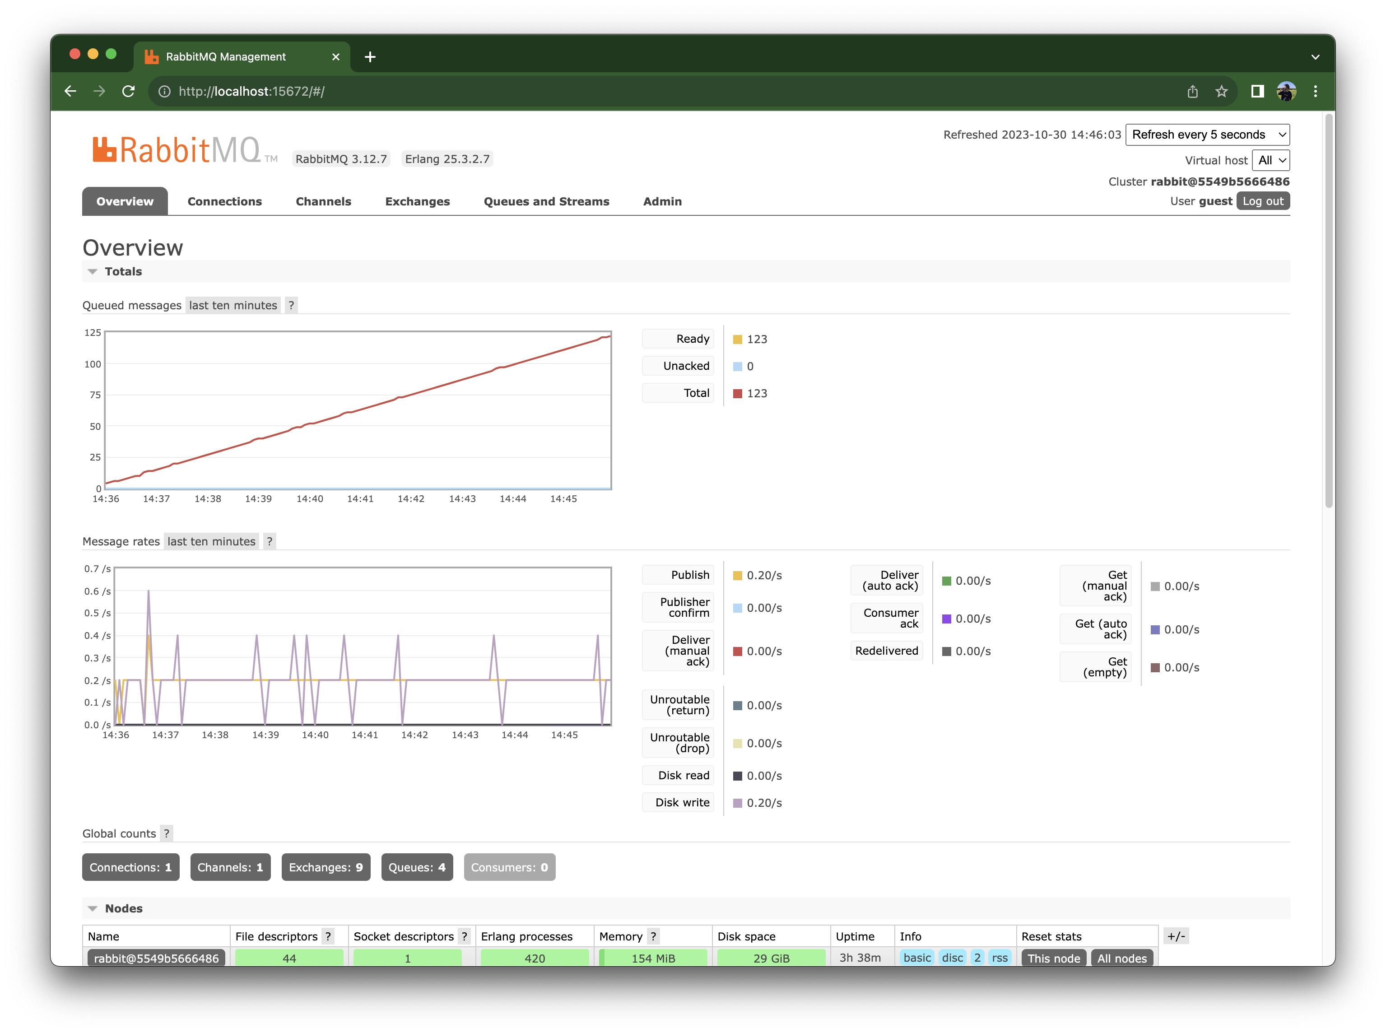Open the Queues and Streams tab
Viewport: 1386px width, 1033px height.
click(546, 201)
